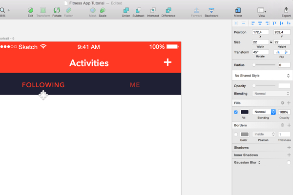
Task: Open Fills settings gear
Action: 282,103
